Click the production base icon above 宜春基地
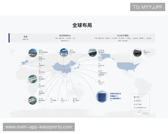Screen dimensions: 168x134 click(x=42, y=92)
